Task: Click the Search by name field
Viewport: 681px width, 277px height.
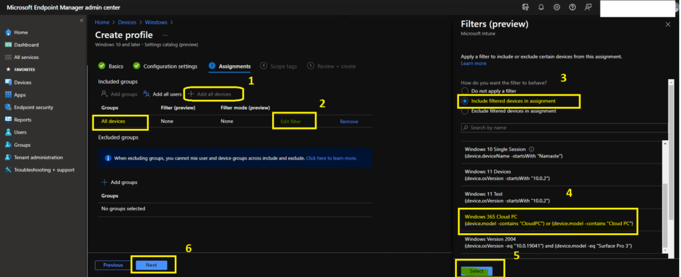Action: pos(564,128)
